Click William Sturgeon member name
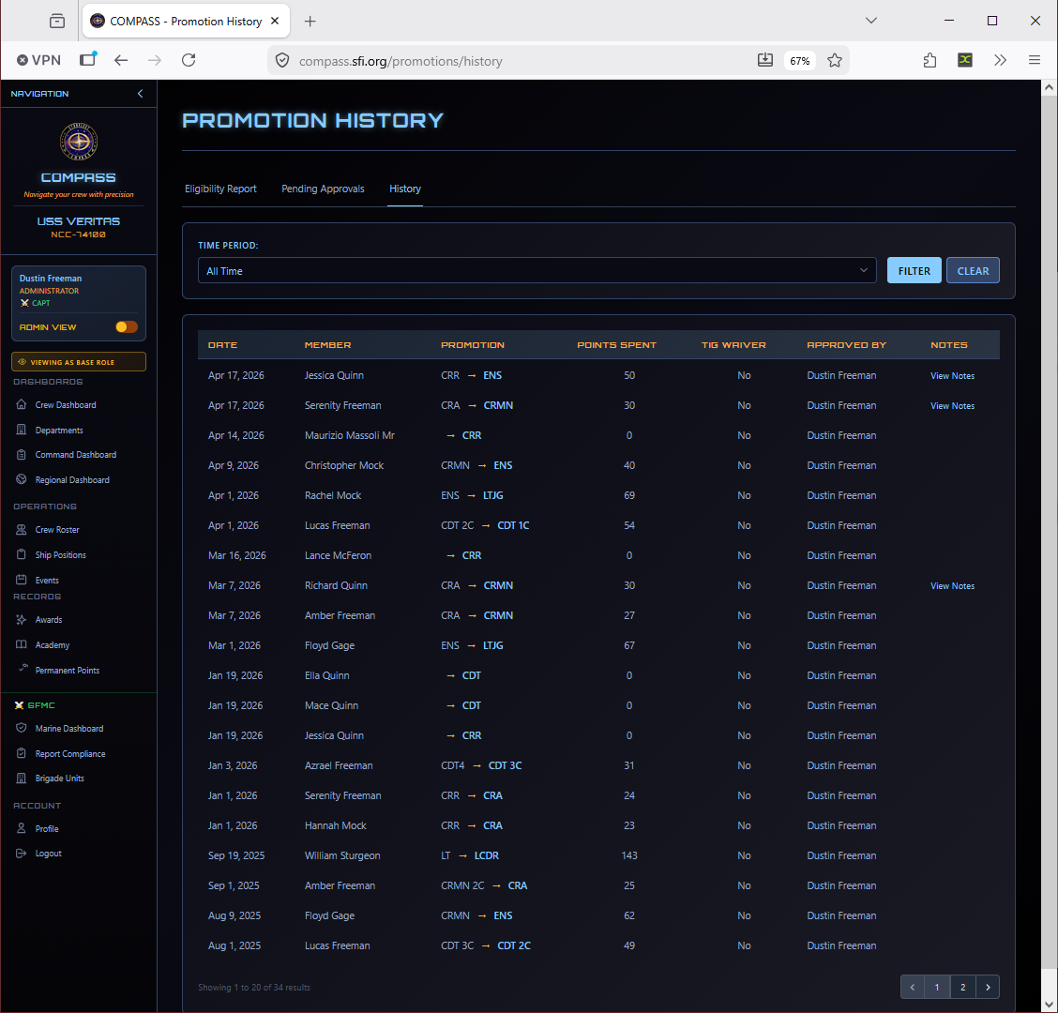 click(342, 855)
